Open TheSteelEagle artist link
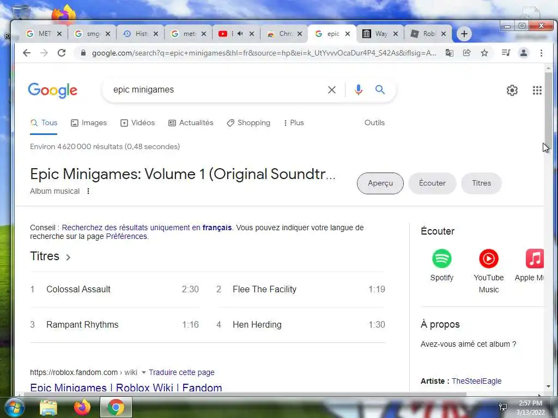 pos(476,381)
